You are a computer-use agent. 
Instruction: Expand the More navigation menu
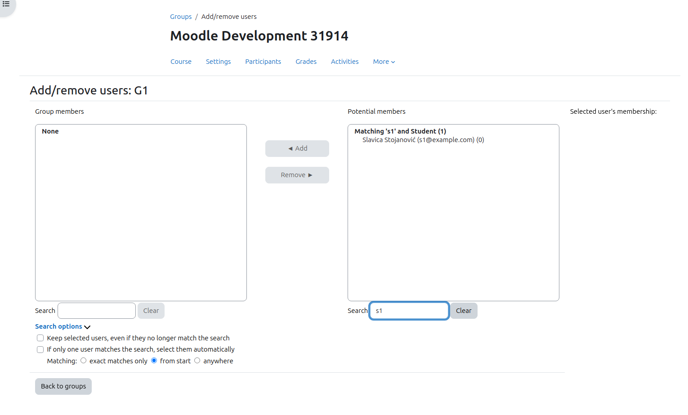(x=384, y=62)
